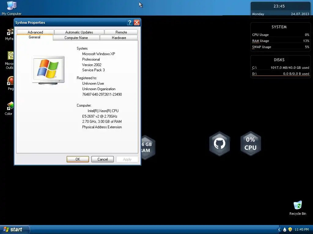This screenshot has height=234, width=313.
Task: Switch to the Computer Name tab
Action: 76,37
